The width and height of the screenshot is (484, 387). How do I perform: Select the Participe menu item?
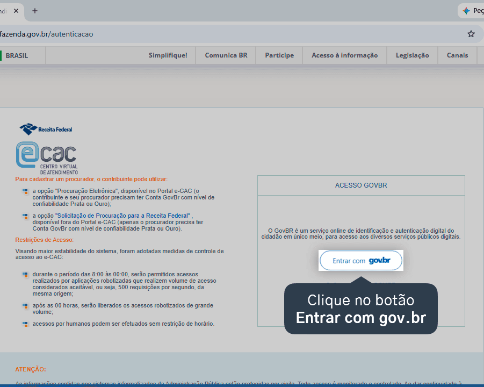(279, 55)
